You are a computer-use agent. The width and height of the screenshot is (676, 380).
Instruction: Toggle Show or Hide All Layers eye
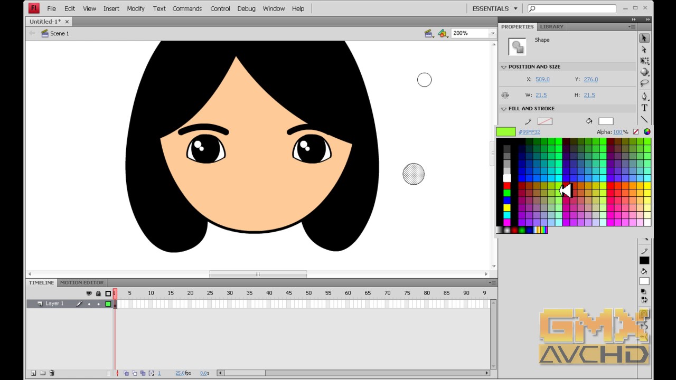(x=89, y=293)
